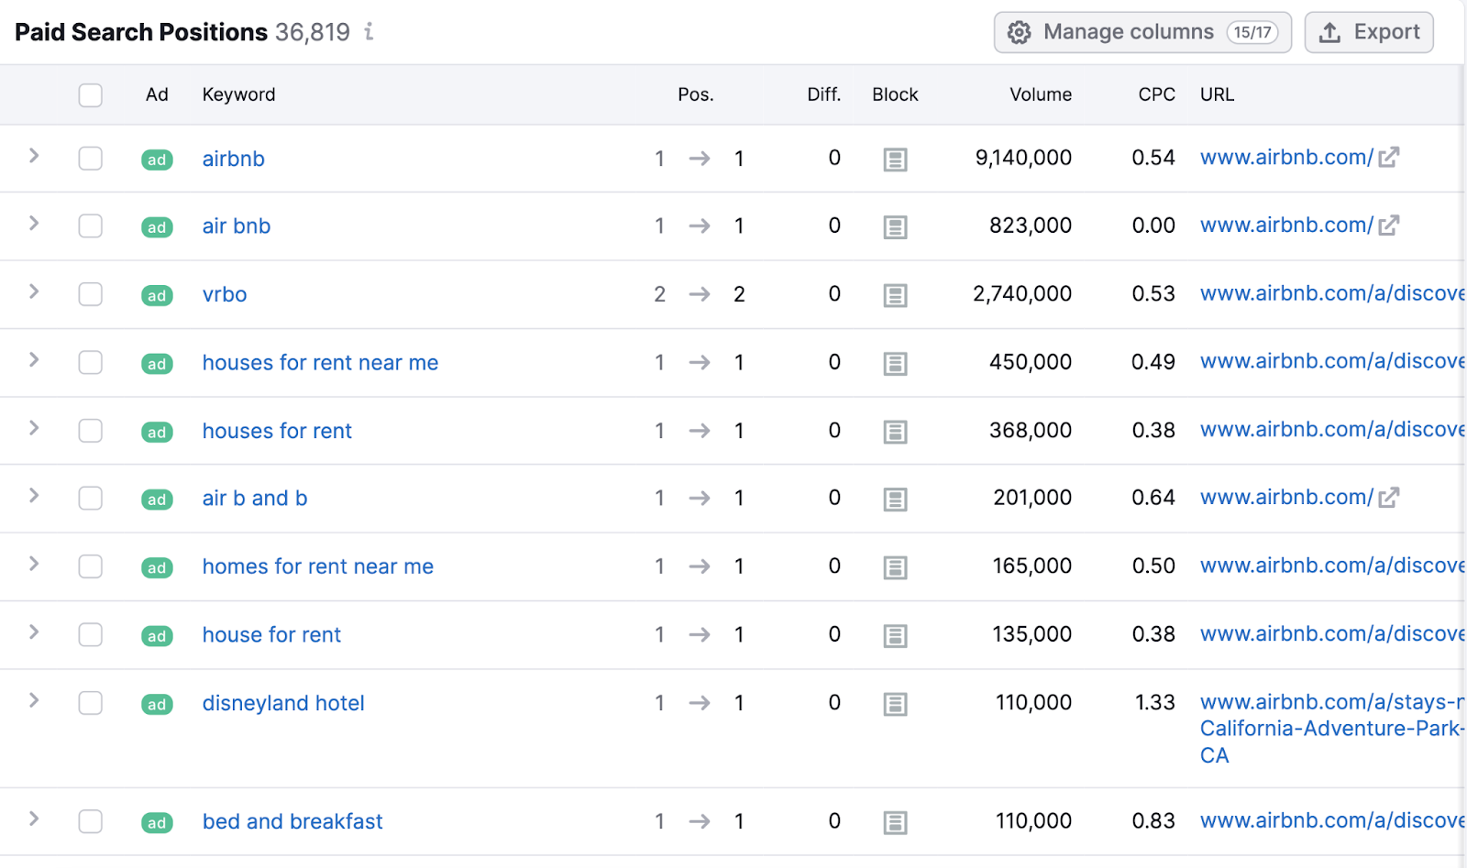Open the ad badge for air bnb
1467x868 pixels.
(157, 227)
